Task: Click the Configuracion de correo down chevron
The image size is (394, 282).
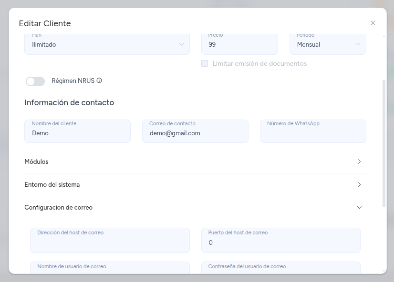Action: click(x=360, y=208)
